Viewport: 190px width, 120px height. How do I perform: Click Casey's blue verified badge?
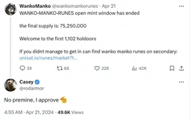click(37, 82)
